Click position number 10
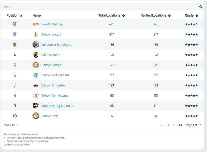 click(15, 116)
